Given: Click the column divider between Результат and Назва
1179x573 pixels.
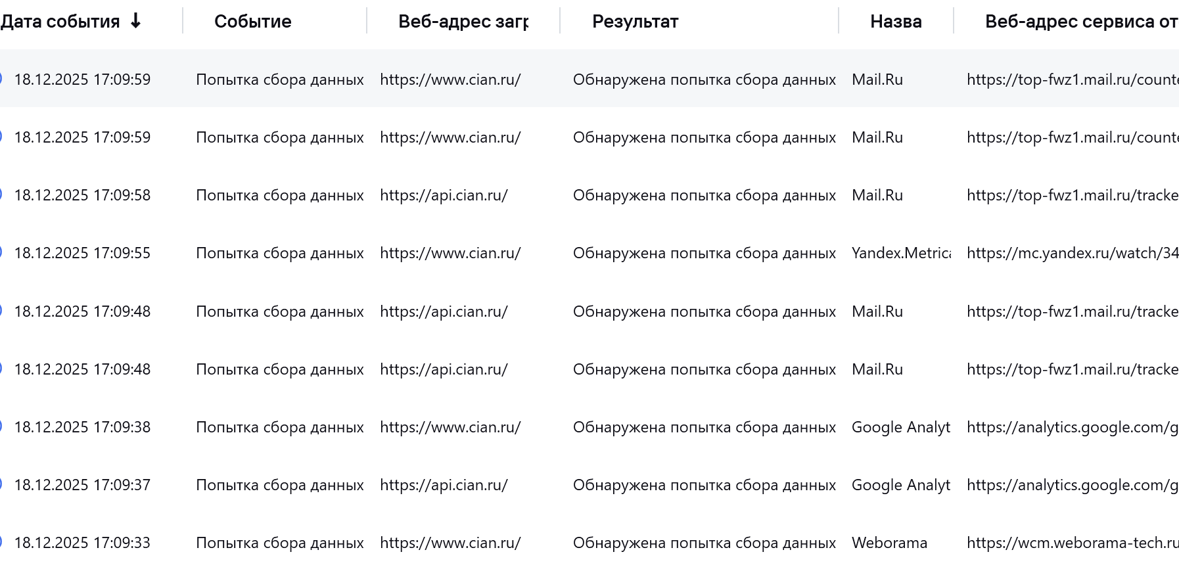Looking at the screenshot, I should click(839, 21).
